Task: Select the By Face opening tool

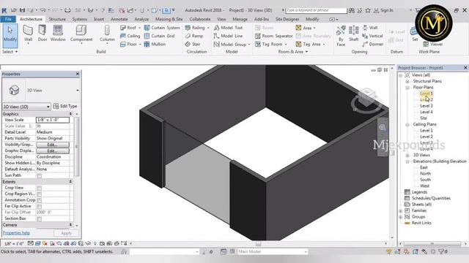Action: click(x=341, y=36)
